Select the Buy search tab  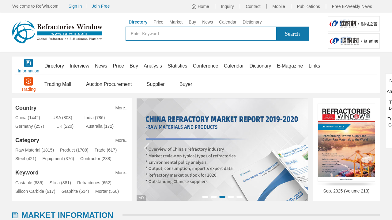pos(192,22)
